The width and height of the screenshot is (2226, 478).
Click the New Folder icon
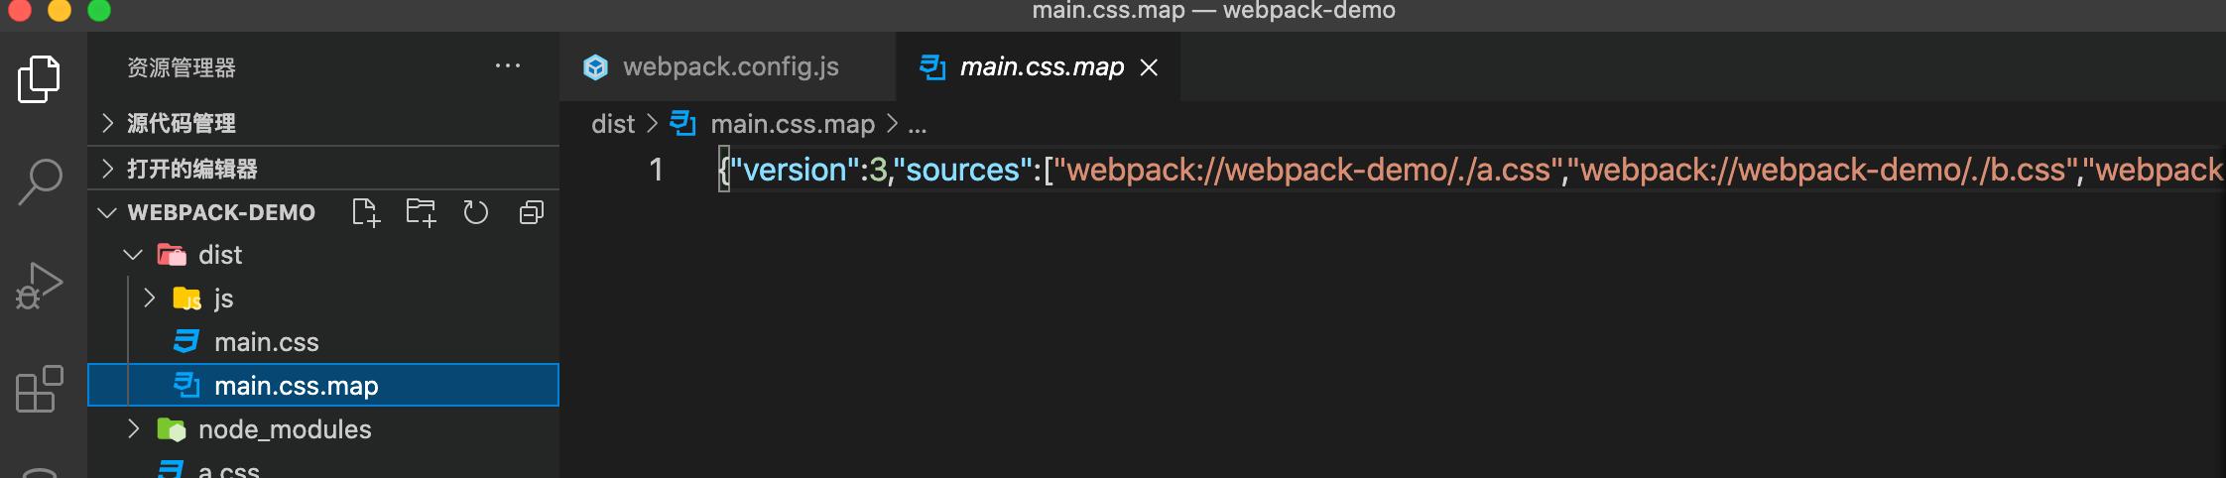(421, 212)
